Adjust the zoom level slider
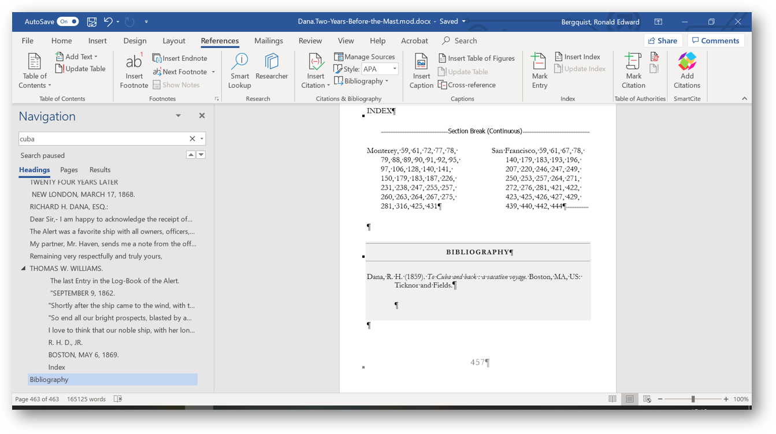Image resolution: width=776 pixels, height=434 pixels. point(693,399)
